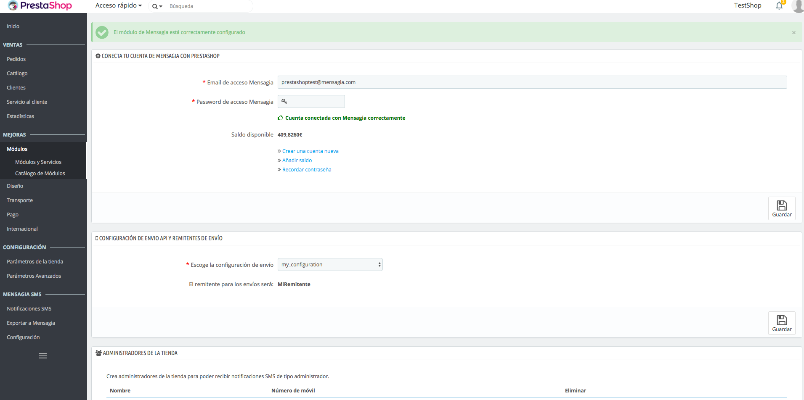Screen dimensions: 804x400
Task: Go to Notificaciones SMS menu item
Action: (29, 309)
